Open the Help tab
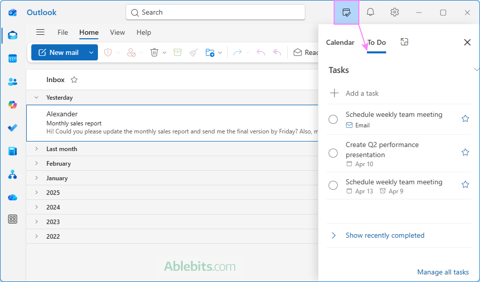Viewport: 480px width, 282px height. (143, 32)
